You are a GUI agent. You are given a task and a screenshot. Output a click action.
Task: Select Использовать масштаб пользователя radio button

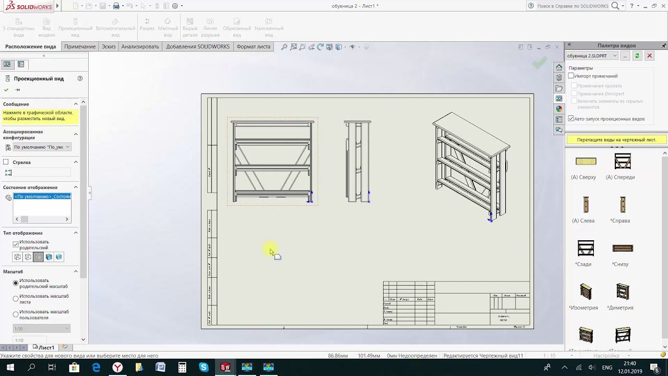[16, 314]
